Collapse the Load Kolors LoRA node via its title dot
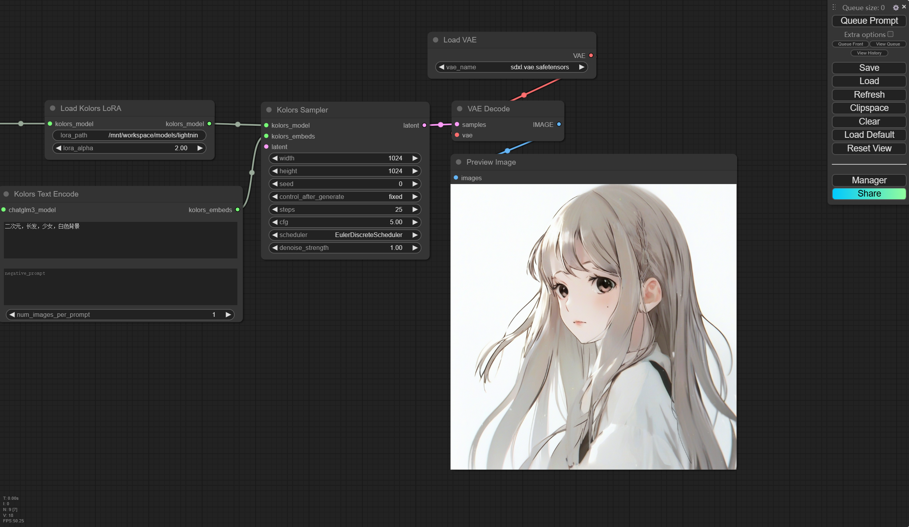This screenshot has width=909, height=527. (53, 109)
